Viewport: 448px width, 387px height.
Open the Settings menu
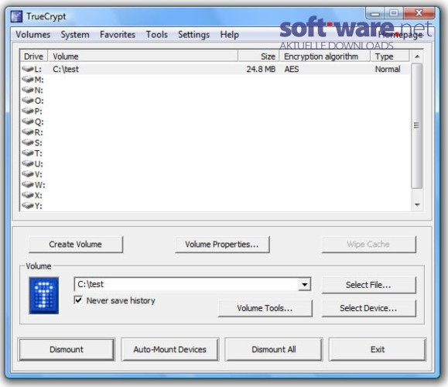point(193,35)
